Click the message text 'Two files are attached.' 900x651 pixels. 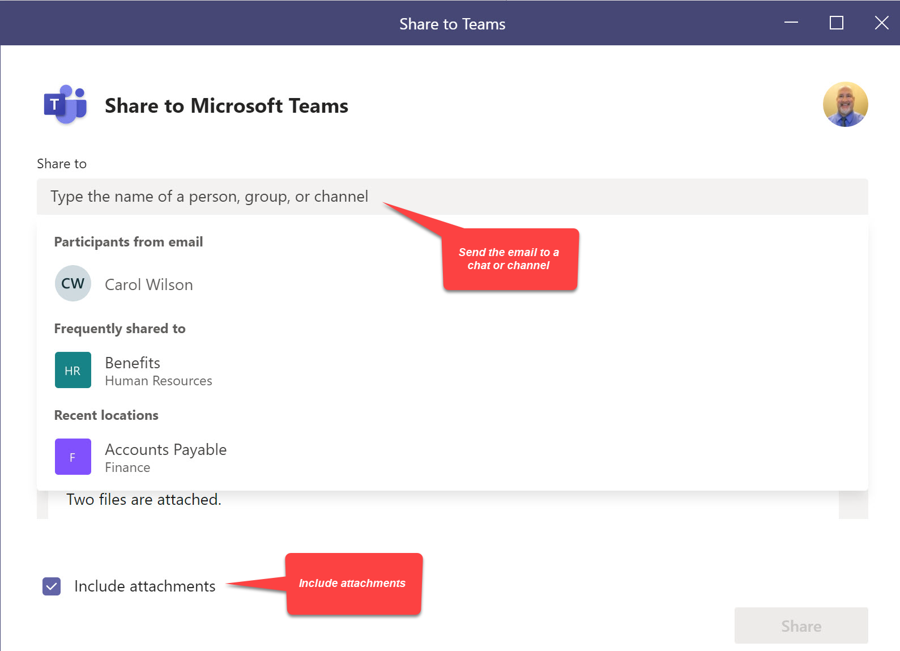click(x=144, y=499)
